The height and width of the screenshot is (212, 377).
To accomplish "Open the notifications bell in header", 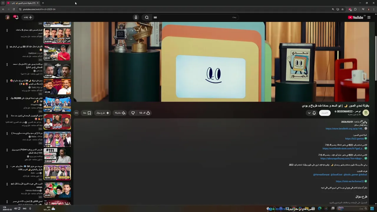I will [x=16, y=17].
